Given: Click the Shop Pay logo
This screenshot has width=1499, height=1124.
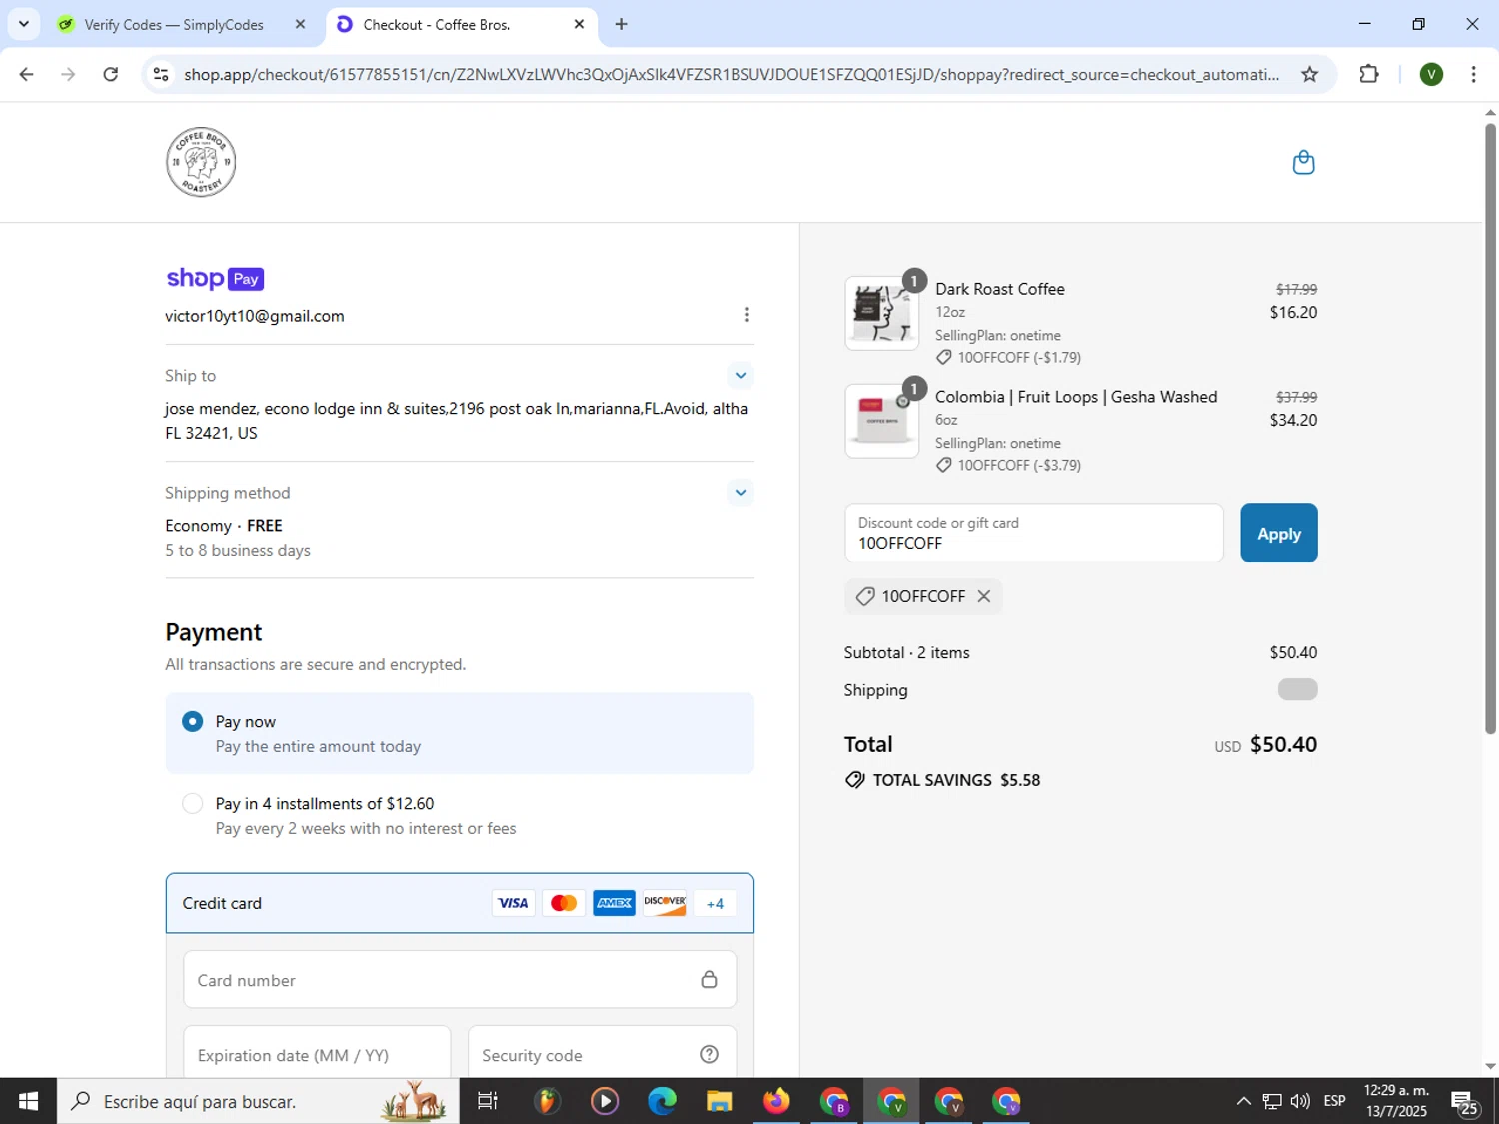Looking at the screenshot, I should pyautogui.click(x=215, y=279).
